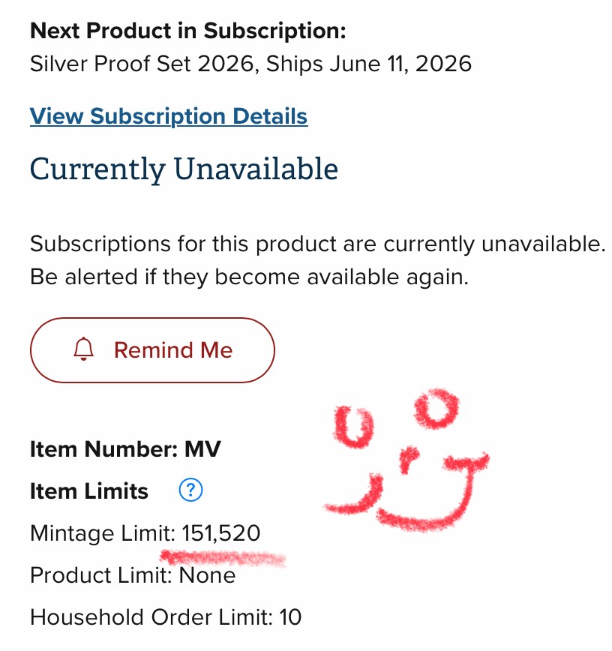
Task: Click the red smiley's left eye
Action: (355, 427)
